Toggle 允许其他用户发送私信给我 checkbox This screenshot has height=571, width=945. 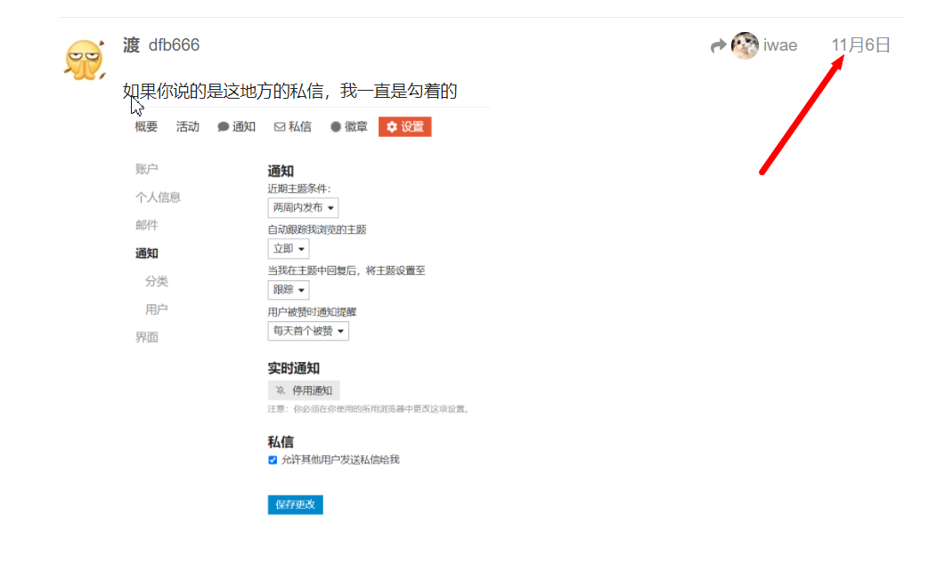click(273, 461)
